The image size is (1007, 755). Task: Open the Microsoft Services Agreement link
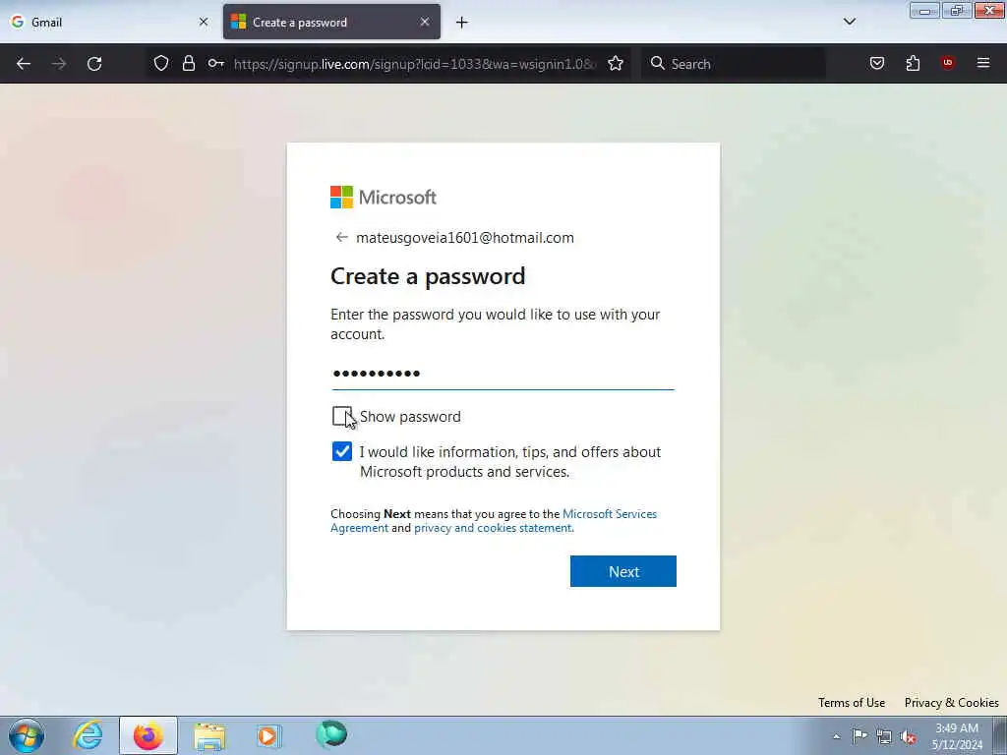coord(494,521)
